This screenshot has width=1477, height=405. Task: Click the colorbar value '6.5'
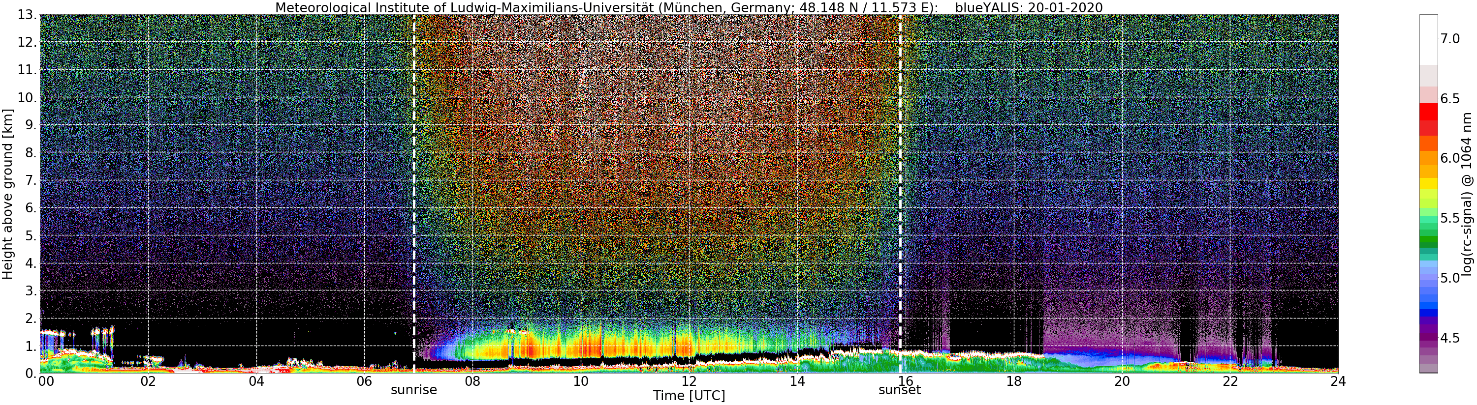(x=1450, y=98)
